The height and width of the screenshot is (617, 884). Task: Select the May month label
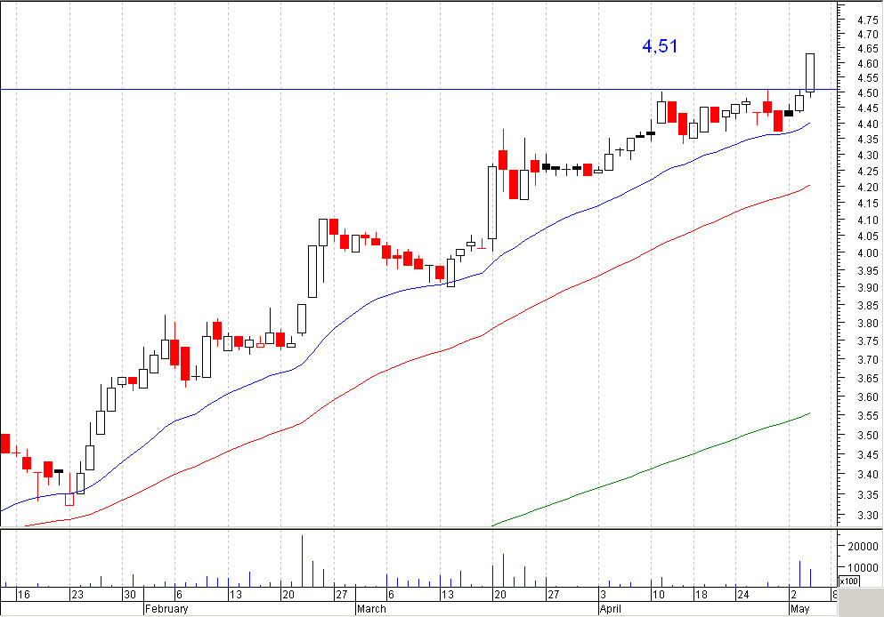(800, 609)
